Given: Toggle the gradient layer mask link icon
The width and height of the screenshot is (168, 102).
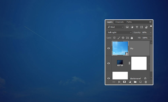Looking at the screenshot, I should click(x=129, y=63).
